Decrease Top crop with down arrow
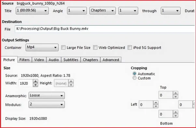Image resolution: width=196 pixels, height=128 pixels. 175,97
